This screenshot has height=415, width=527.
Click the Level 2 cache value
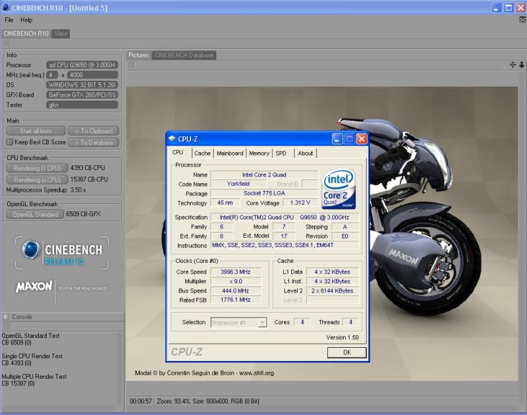[333, 290]
